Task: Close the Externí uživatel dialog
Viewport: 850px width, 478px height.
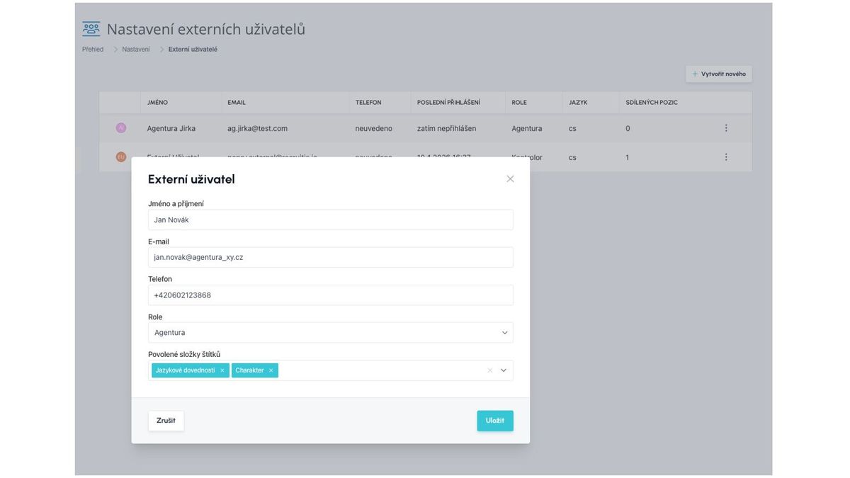Action: 510,179
